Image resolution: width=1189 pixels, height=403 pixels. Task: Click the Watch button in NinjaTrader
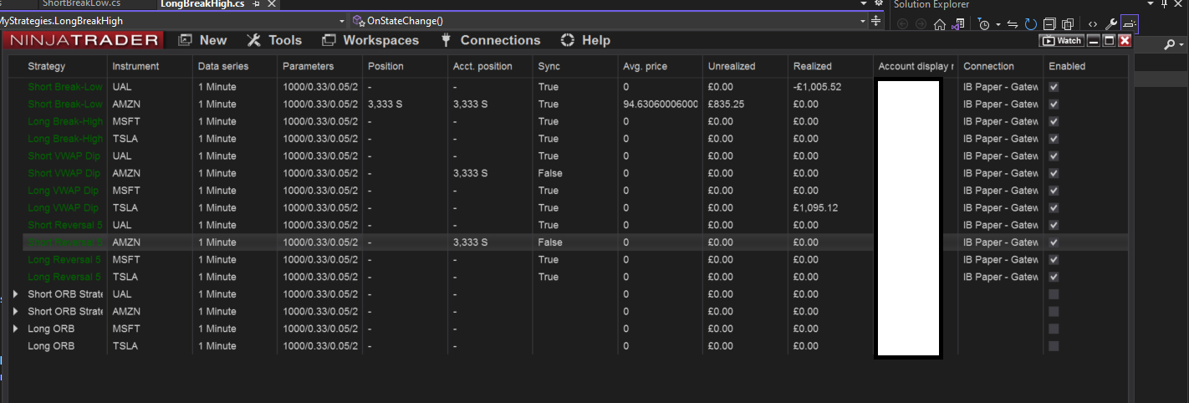point(1061,40)
